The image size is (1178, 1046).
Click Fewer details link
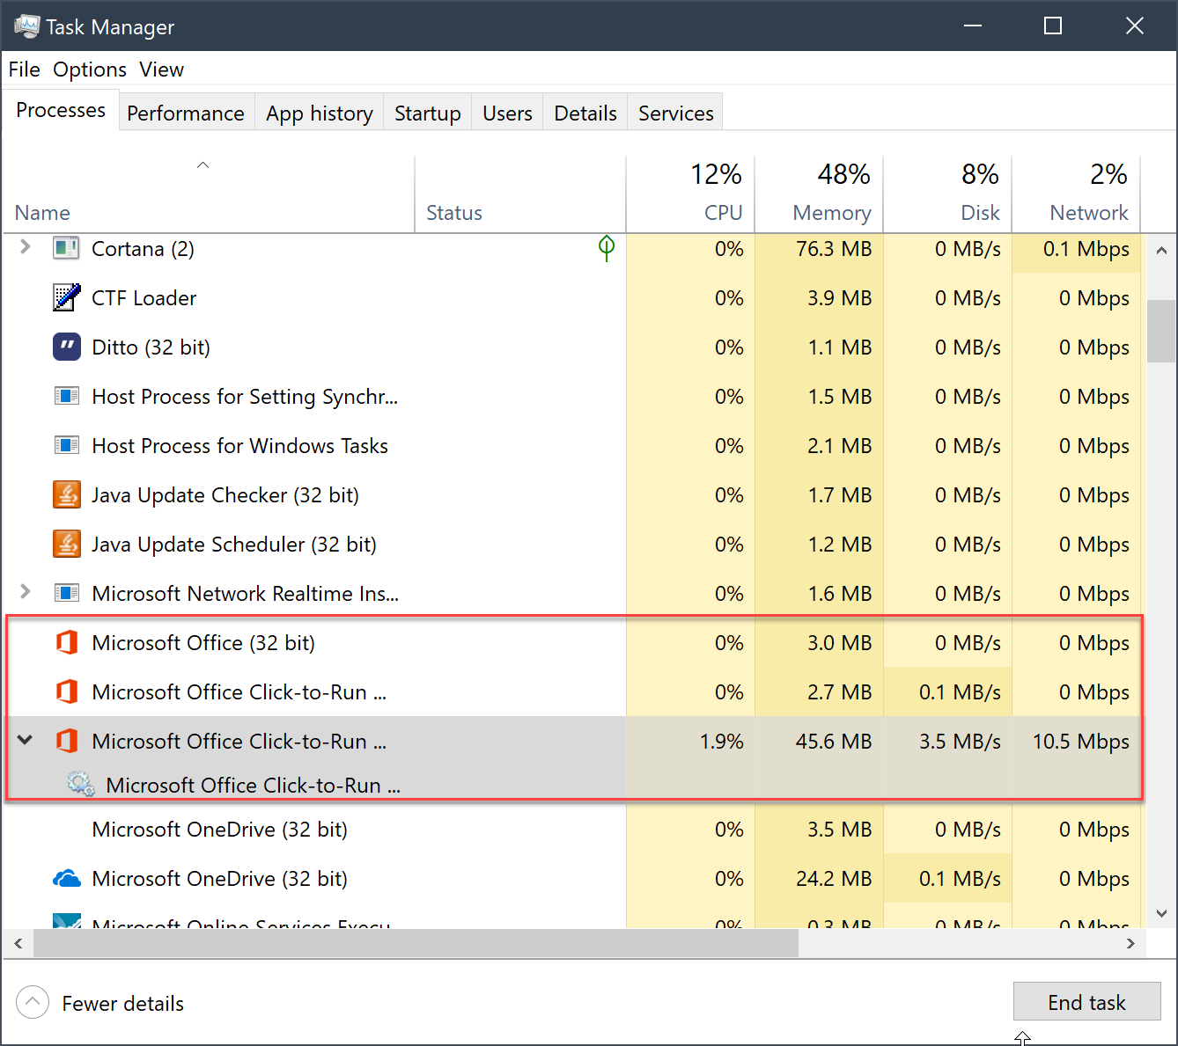122,1003
